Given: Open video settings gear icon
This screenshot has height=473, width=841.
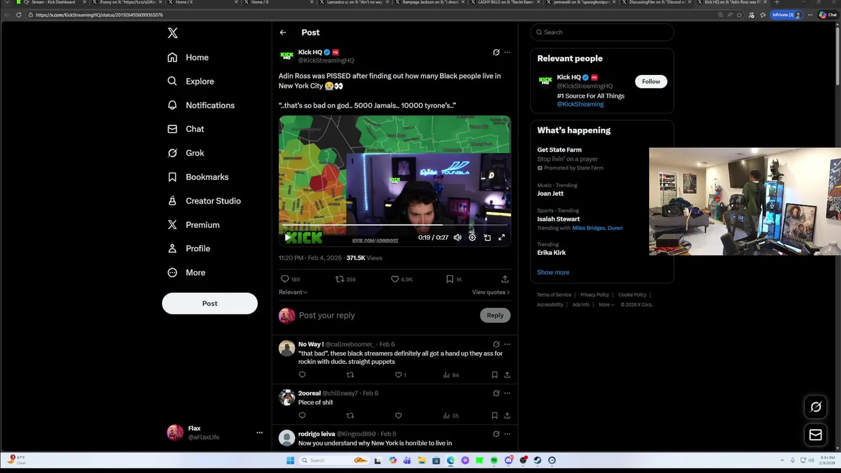Looking at the screenshot, I should [472, 237].
